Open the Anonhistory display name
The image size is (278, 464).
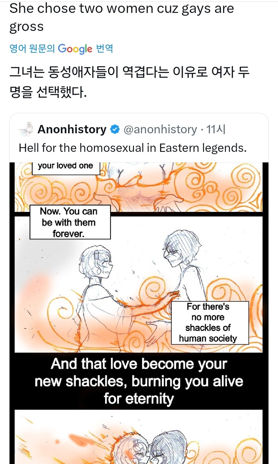click(72, 129)
